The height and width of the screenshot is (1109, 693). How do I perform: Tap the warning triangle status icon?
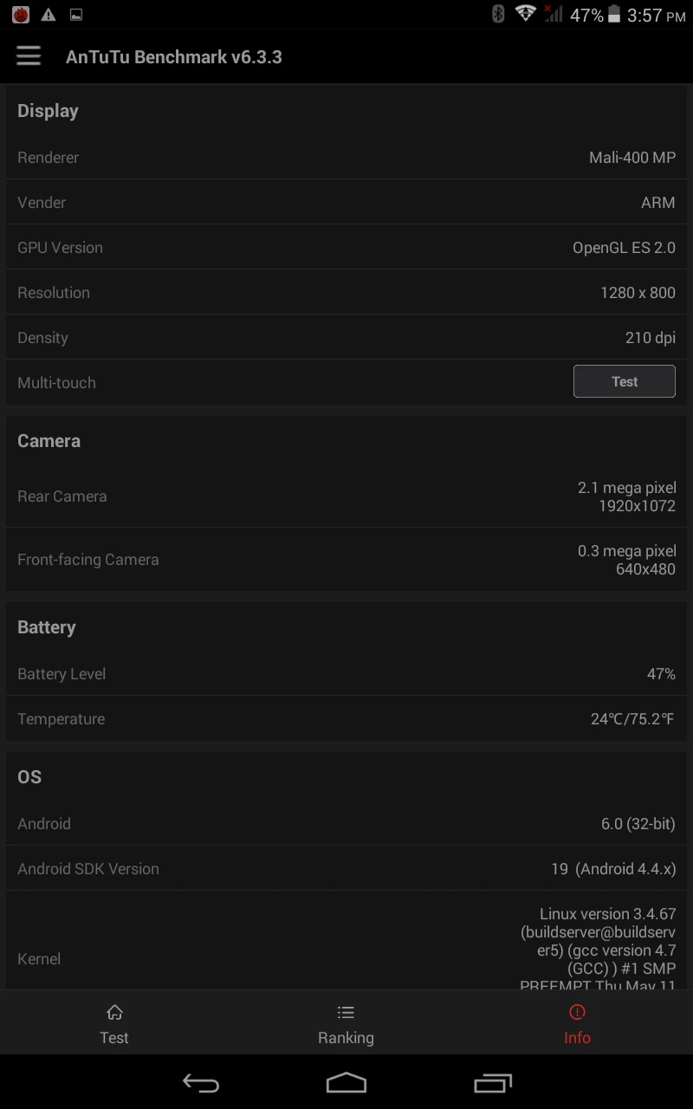[49, 15]
